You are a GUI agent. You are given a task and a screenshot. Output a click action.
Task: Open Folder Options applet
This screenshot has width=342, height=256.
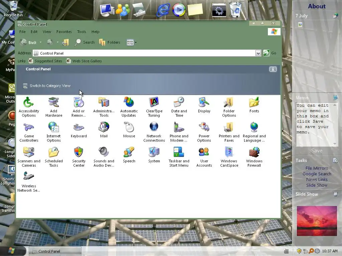click(x=229, y=107)
